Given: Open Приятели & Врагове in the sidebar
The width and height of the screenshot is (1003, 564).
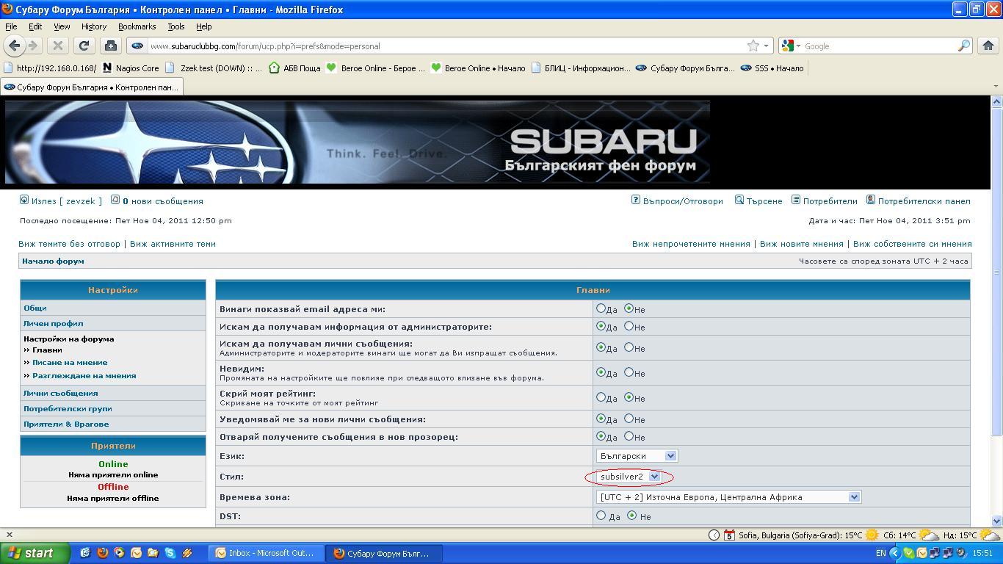Looking at the screenshot, I should click(x=66, y=424).
